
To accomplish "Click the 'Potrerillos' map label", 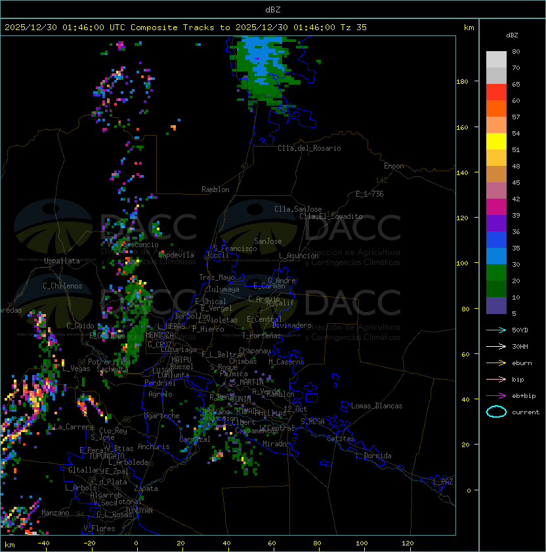I will click(x=110, y=361).
